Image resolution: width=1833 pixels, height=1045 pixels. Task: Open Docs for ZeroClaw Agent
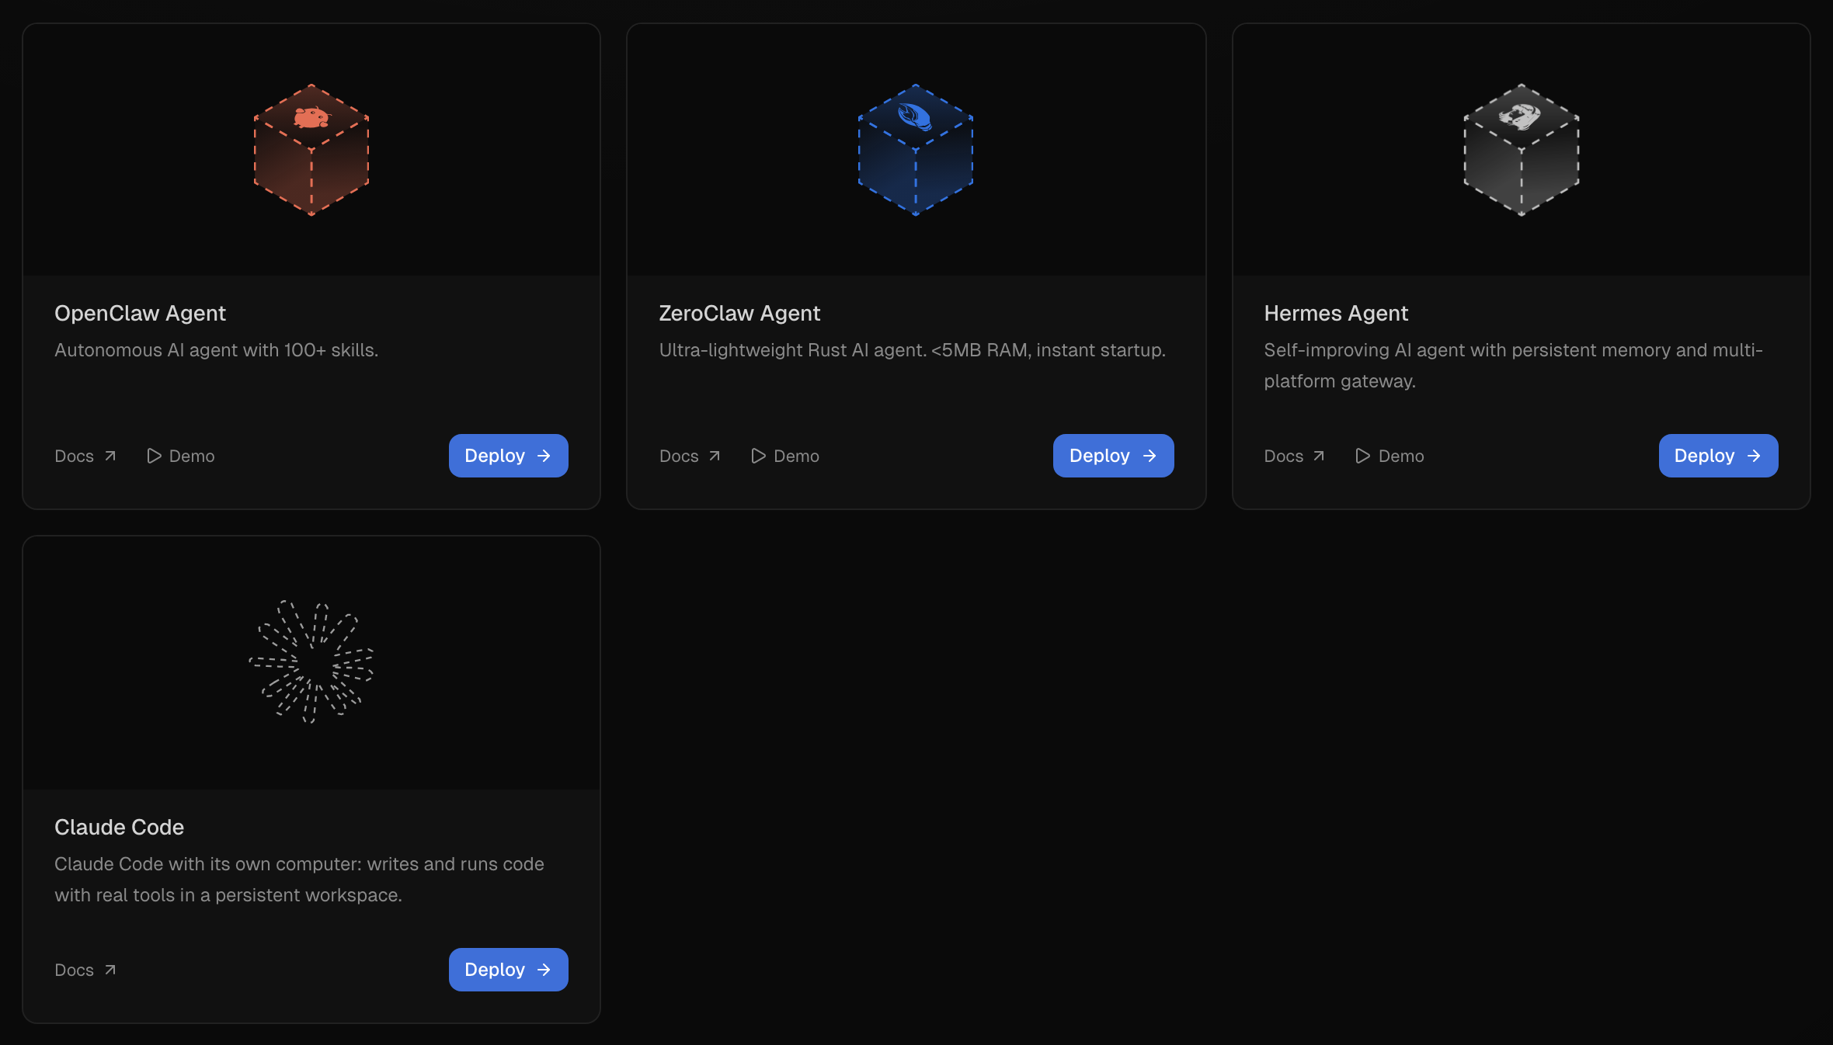coord(690,457)
